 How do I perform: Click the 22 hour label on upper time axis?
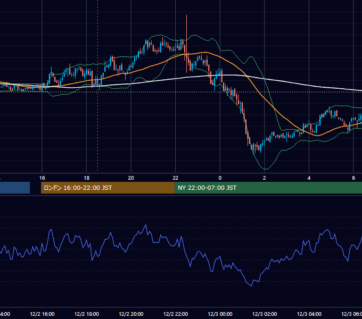point(176,178)
